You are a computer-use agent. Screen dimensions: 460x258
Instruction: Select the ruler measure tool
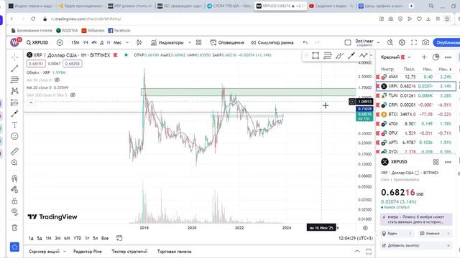(14, 151)
